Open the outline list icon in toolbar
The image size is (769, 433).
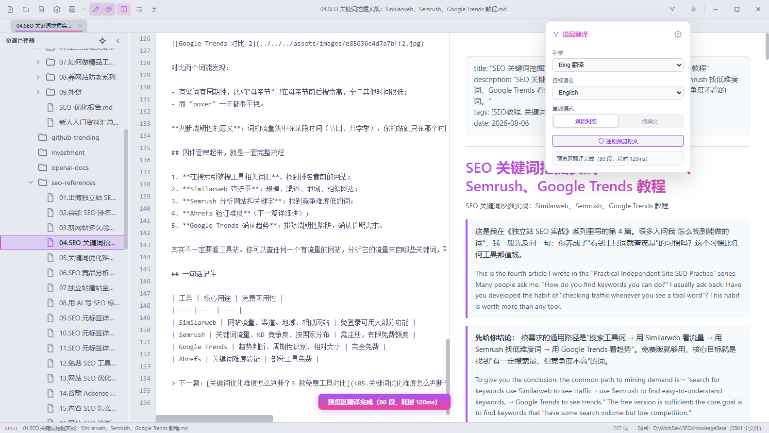point(155,9)
